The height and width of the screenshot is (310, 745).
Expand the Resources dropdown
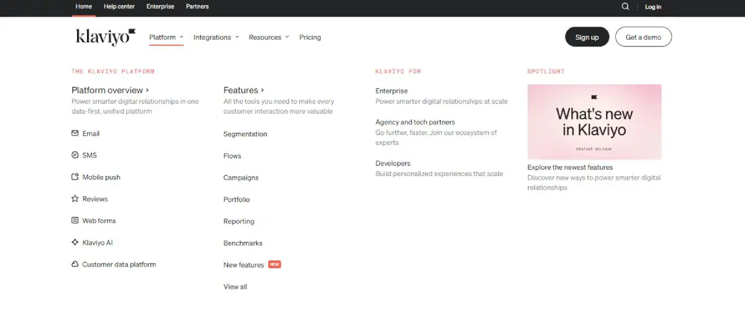pyautogui.click(x=268, y=37)
